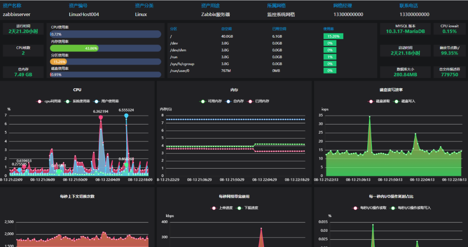
Task: Select the /sys/fs/cgroup partition name
Action: 182,64
